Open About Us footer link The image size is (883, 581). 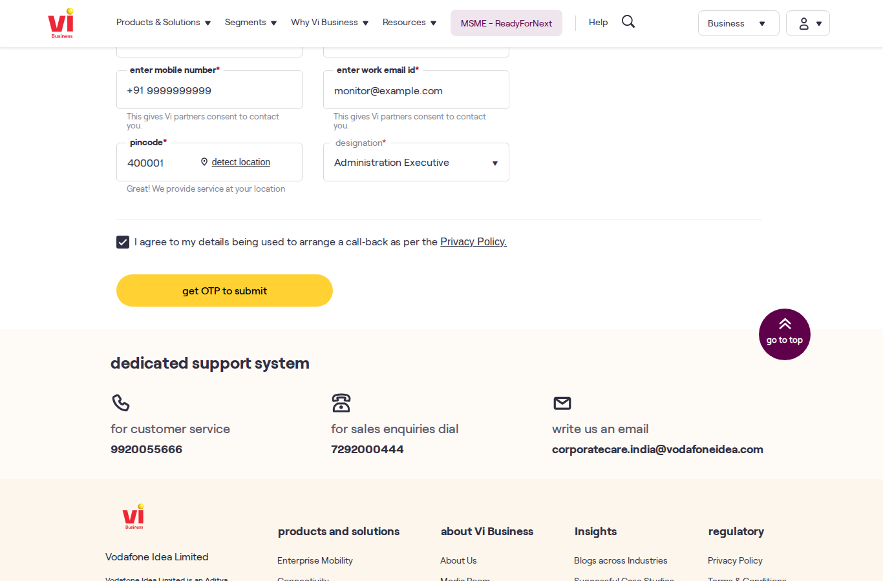click(458, 560)
